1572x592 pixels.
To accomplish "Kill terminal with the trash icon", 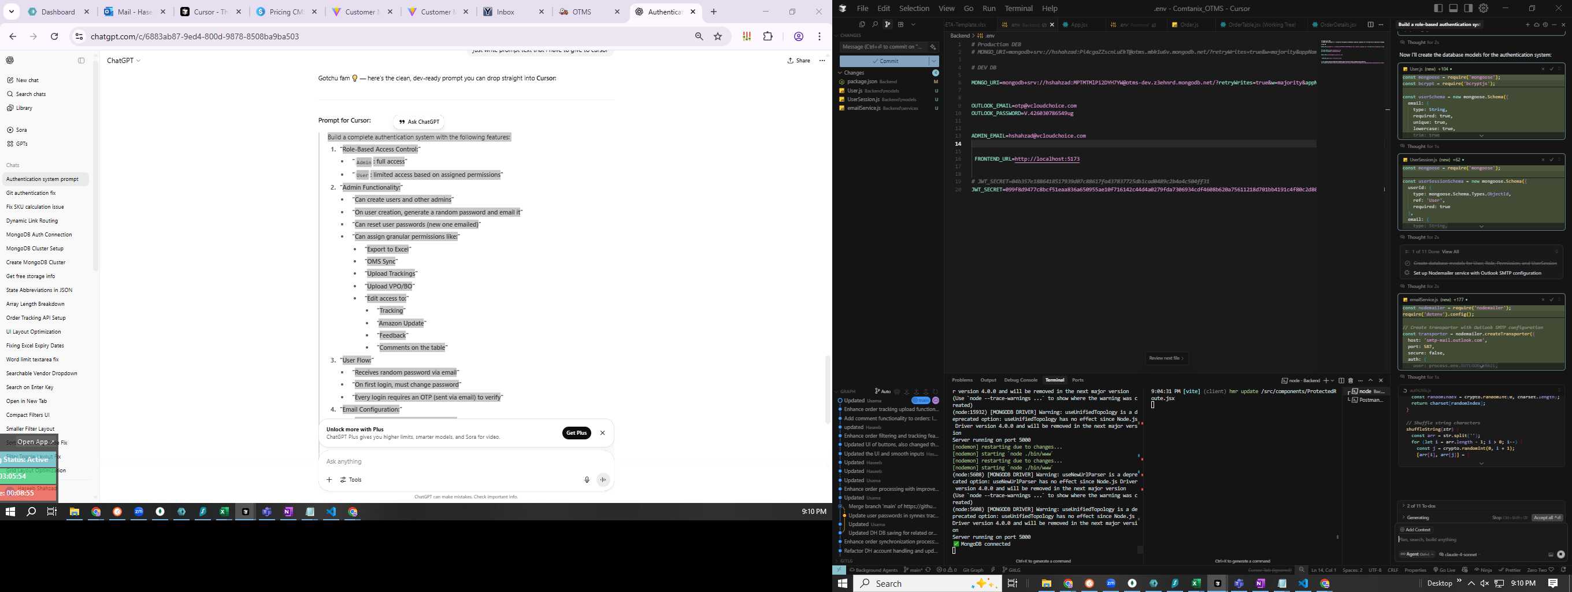I will pyautogui.click(x=1351, y=381).
